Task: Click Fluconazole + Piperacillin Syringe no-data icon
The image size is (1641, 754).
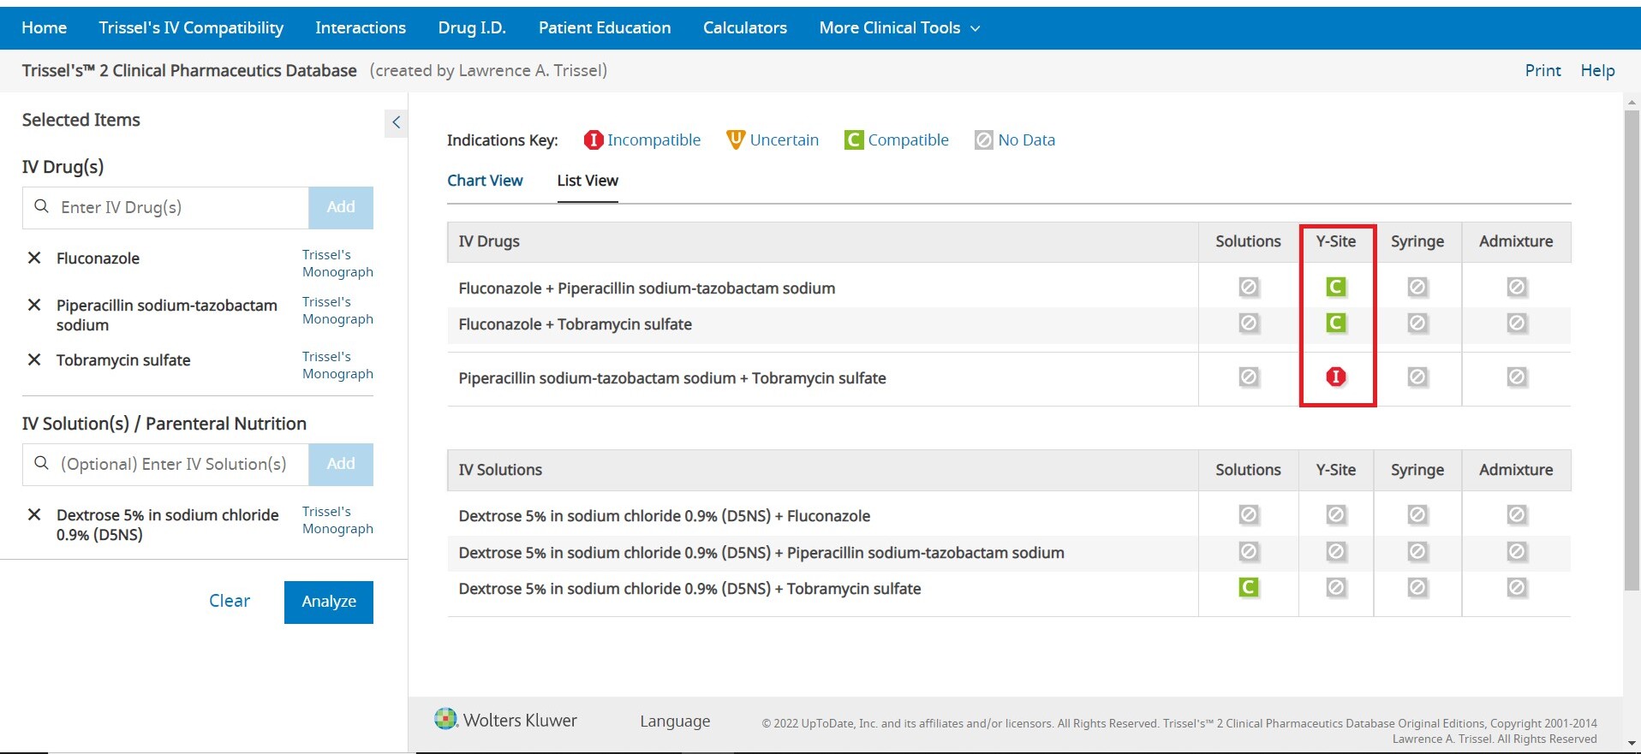Action: pos(1417,287)
